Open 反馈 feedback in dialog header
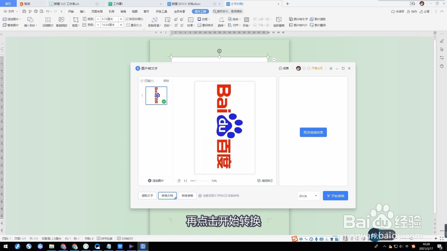 tap(284, 68)
